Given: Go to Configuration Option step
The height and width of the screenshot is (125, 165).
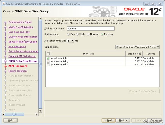Looking at the screenshot, I should (x=20, y=22).
